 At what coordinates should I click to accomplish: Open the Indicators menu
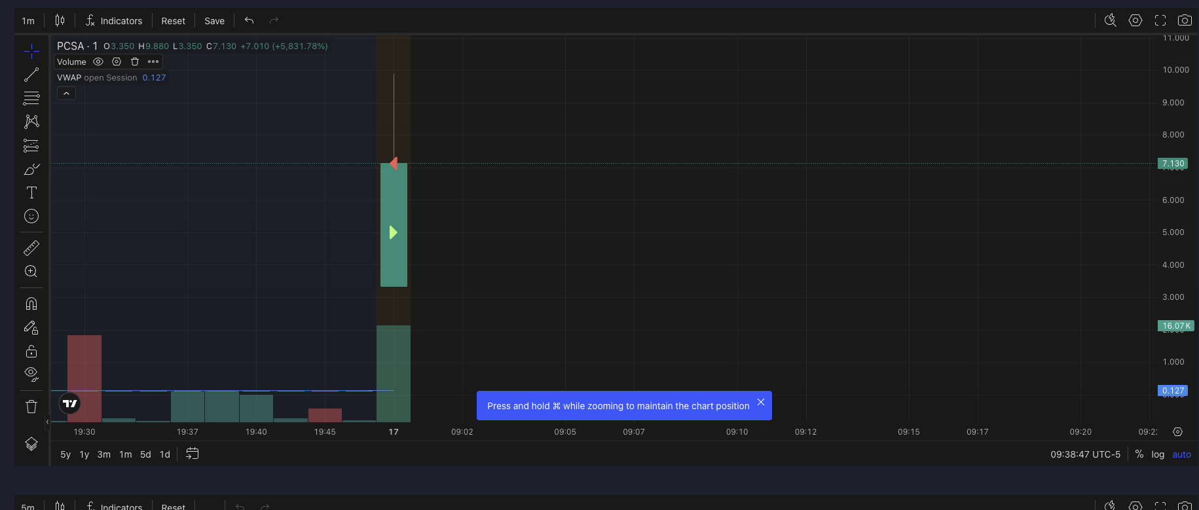tap(114, 21)
